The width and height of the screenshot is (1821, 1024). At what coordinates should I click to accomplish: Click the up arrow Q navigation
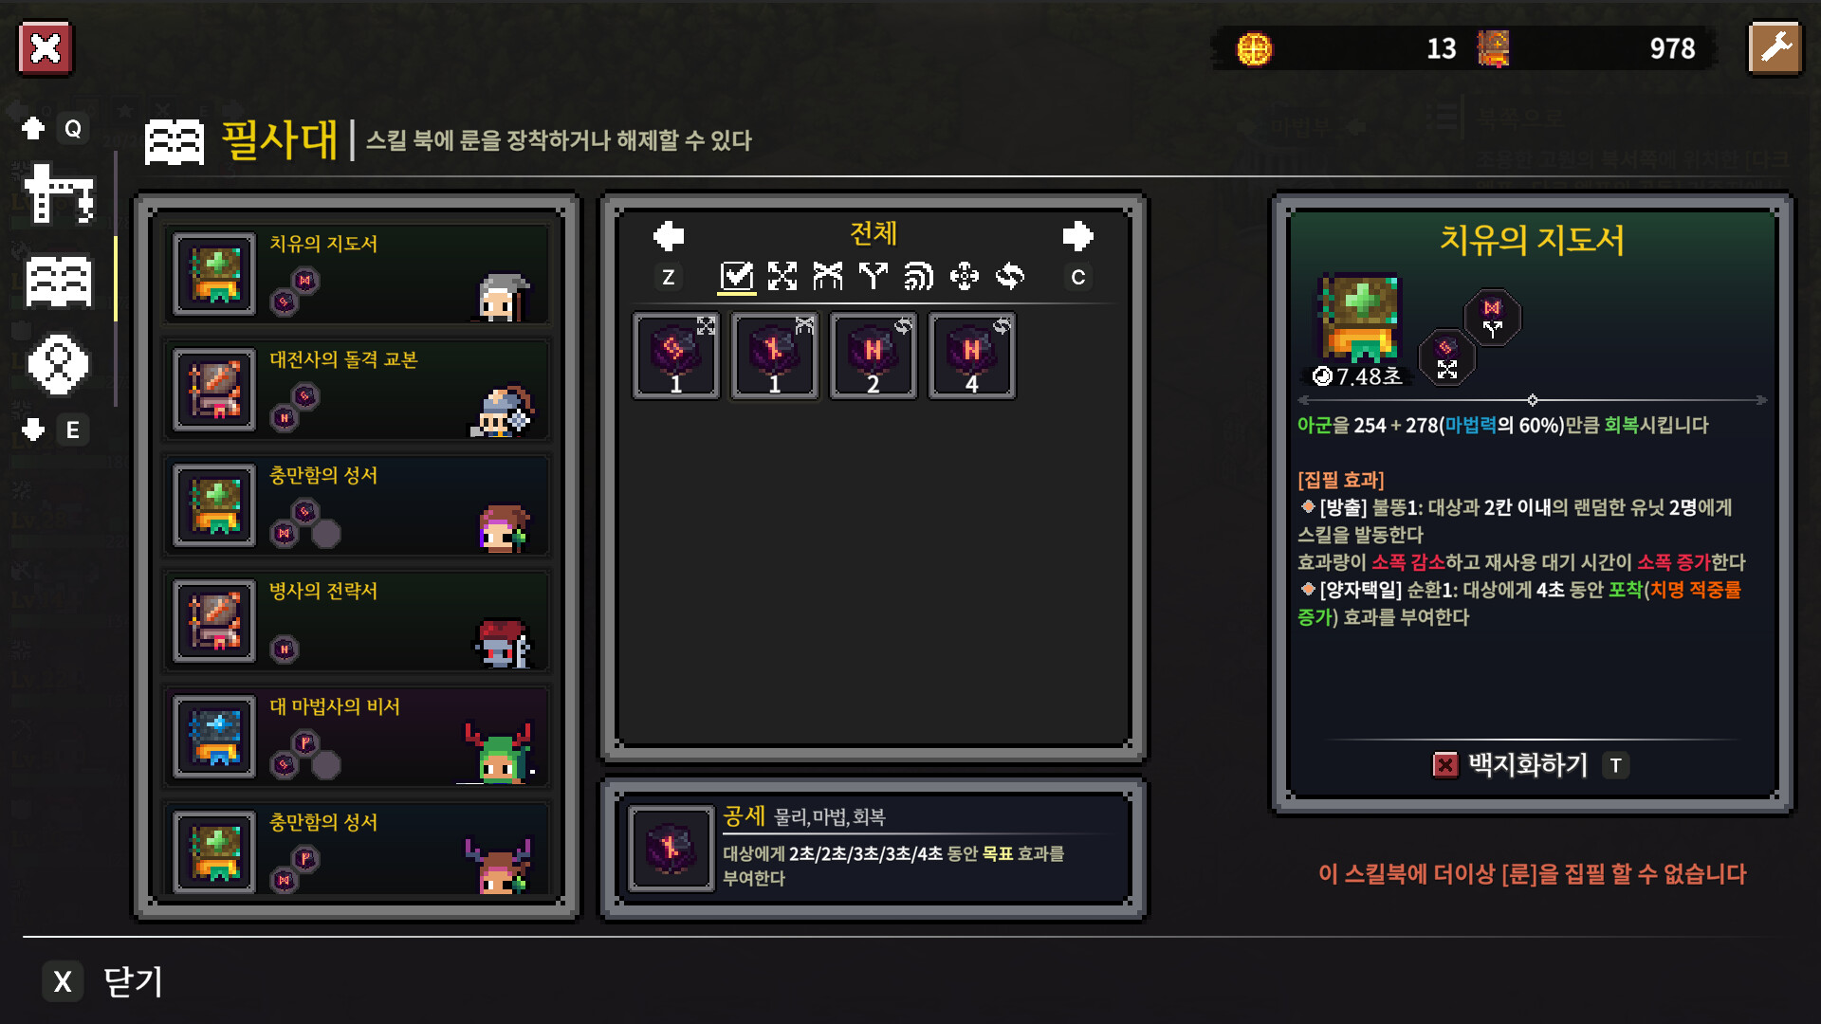(54, 129)
